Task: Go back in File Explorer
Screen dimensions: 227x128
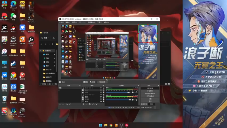Action: pyautogui.click(x=41, y=44)
